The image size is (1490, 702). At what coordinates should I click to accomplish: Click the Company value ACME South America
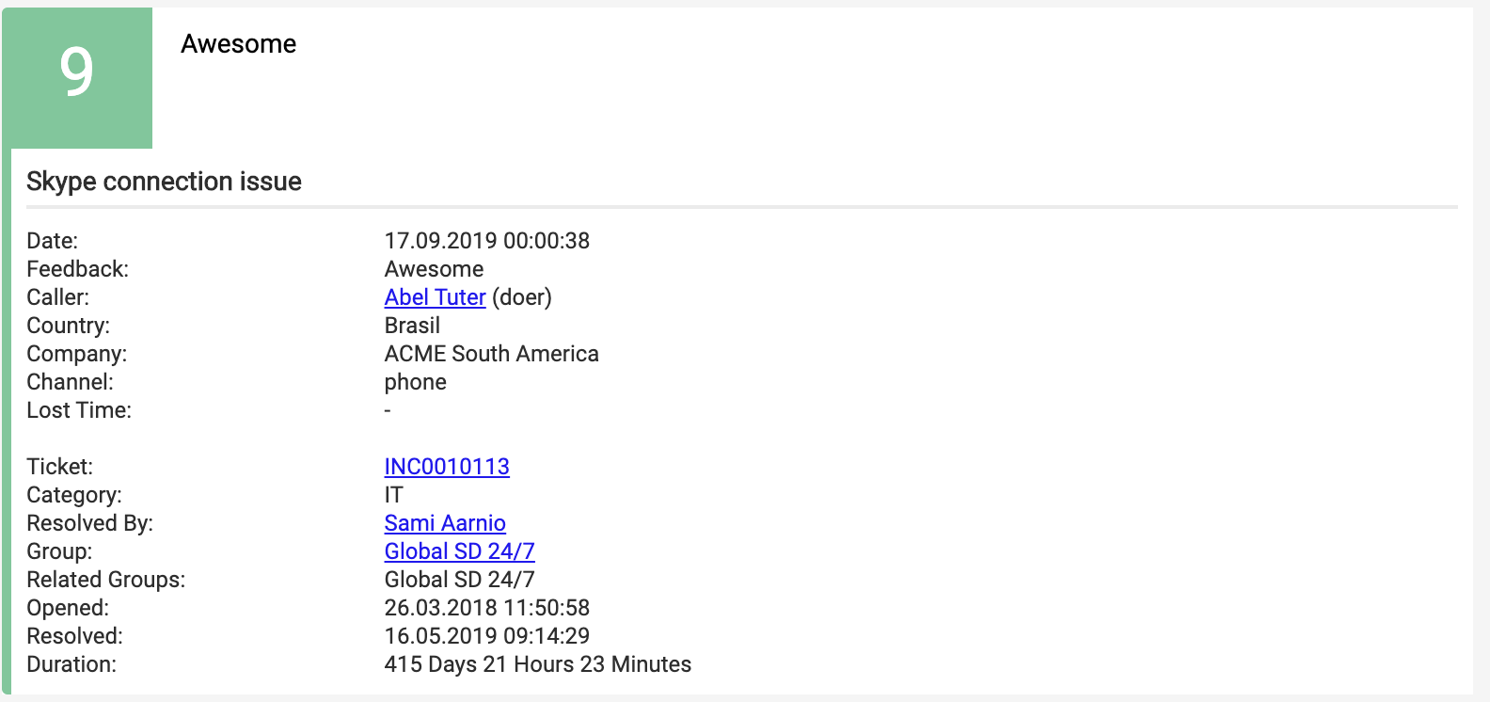pos(491,354)
